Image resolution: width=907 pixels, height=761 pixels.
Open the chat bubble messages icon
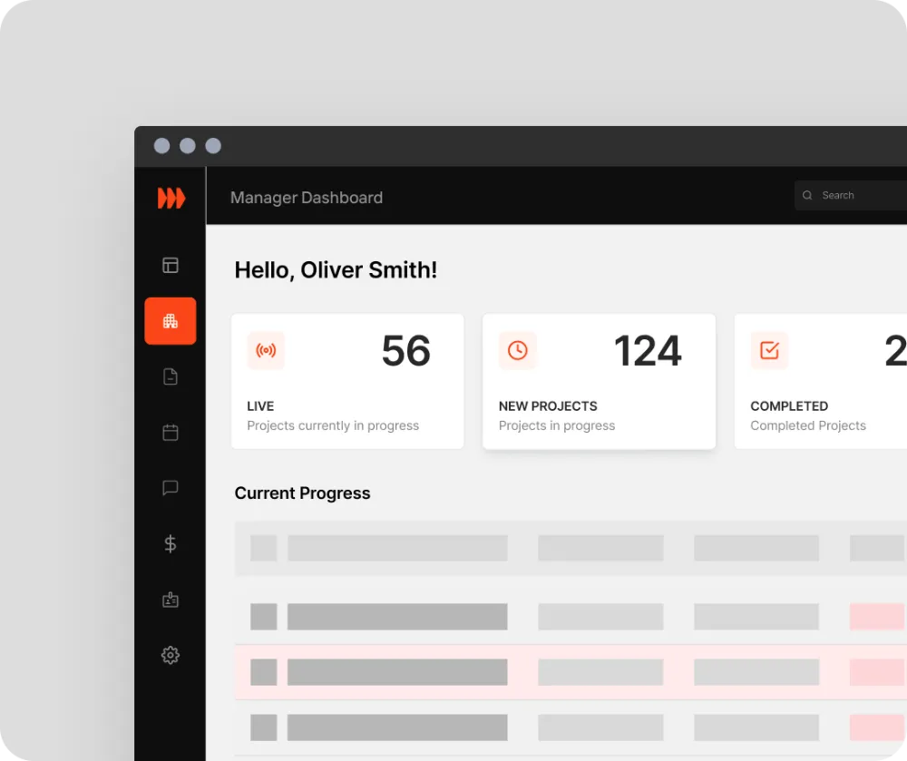pos(171,488)
